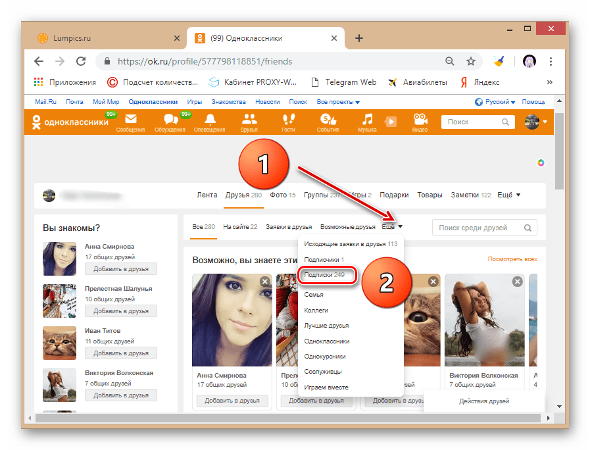Open Chrome three-dot menu

point(551,61)
